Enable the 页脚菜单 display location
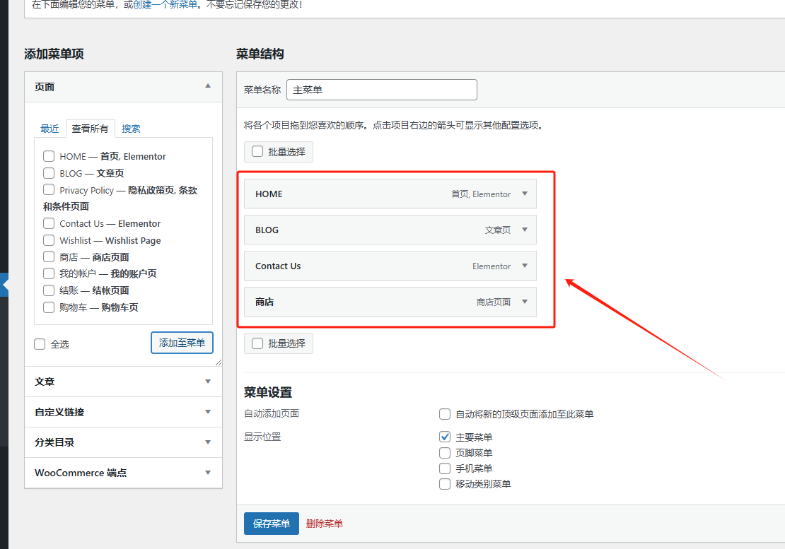This screenshot has height=549, width=785. pyautogui.click(x=445, y=453)
